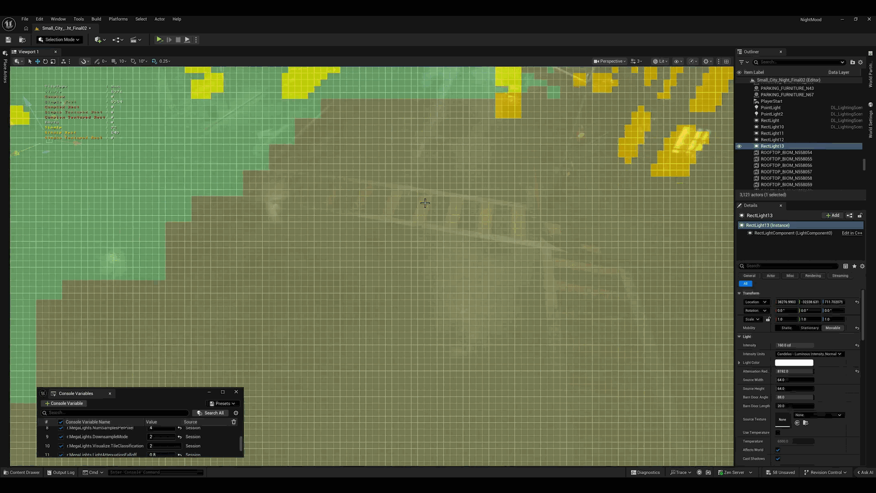Switch to the Rendering details filter tab
The image size is (876, 493).
pyautogui.click(x=813, y=276)
